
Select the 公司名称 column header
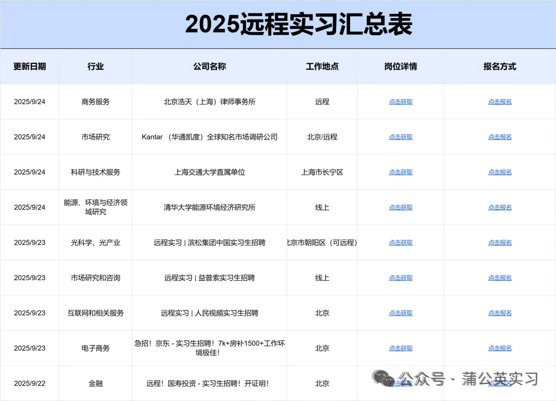pos(210,67)
